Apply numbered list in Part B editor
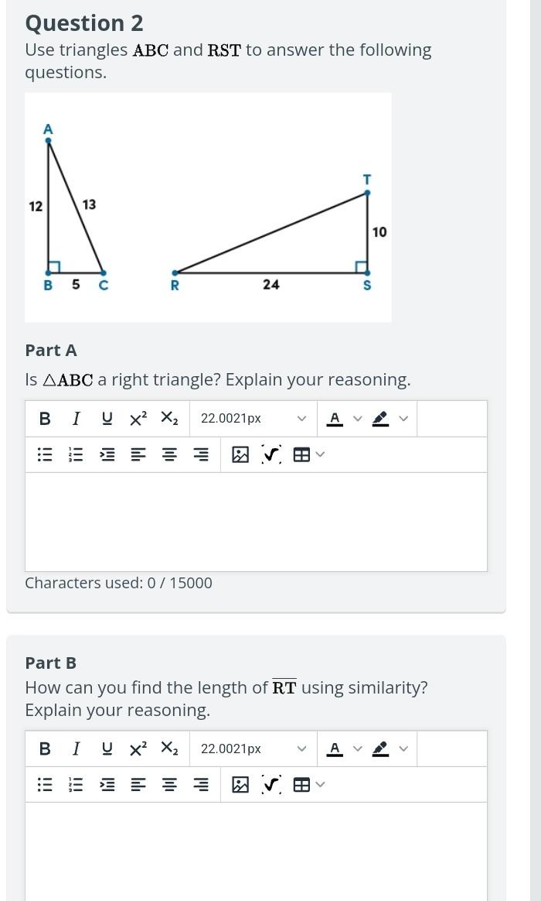The height and width of the screenshot is (901, 541). click(76, 784)
